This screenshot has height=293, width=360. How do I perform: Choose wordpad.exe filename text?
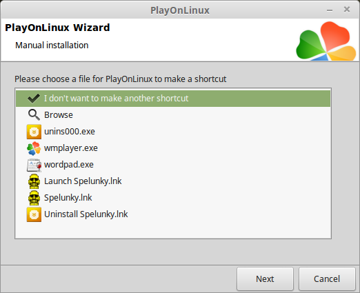(69, 165)
